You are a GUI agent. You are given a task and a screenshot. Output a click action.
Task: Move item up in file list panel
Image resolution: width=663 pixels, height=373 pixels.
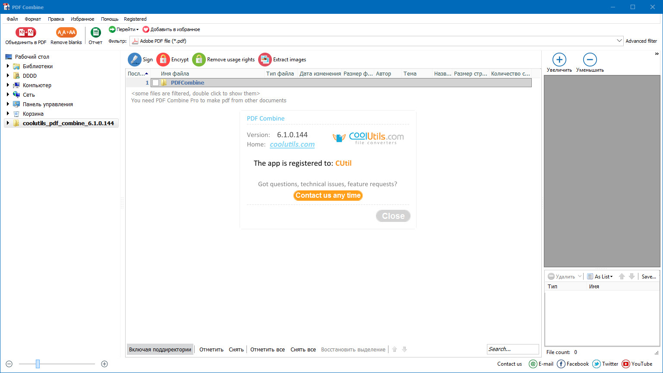(x=622, y=276)
